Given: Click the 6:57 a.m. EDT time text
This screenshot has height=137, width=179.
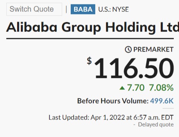Looking at the screenshot, I should 153,117.
